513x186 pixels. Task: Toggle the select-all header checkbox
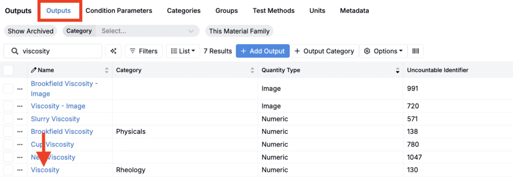click(x=8, y=70)
